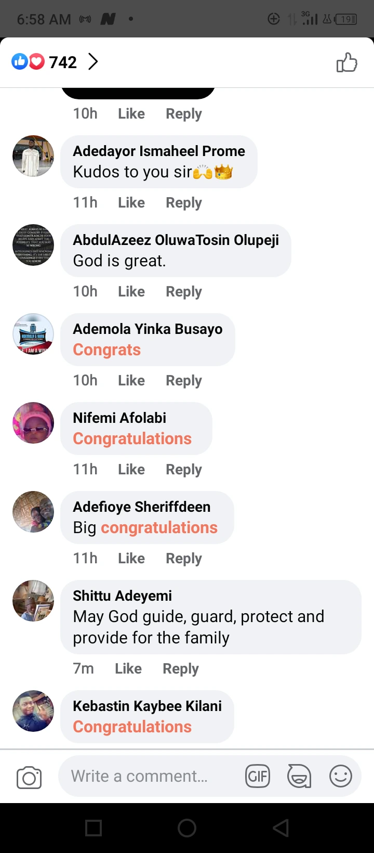Image resolution: width=374 pixels, height=853 pixels.
Task: Open the GIF picker
Action: [258, 777]
